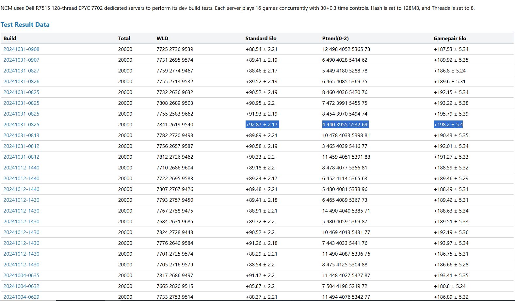The image size is (515, 301).
Task: Select highlighted Ptnml 4 440 3955 5532 69
Action: coord(345,124)
